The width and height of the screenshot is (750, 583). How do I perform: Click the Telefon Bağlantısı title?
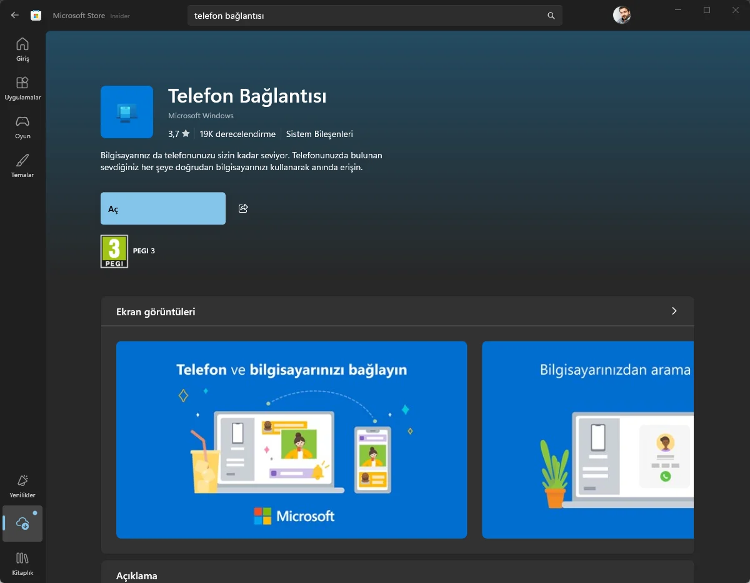[x=247, y=96]
